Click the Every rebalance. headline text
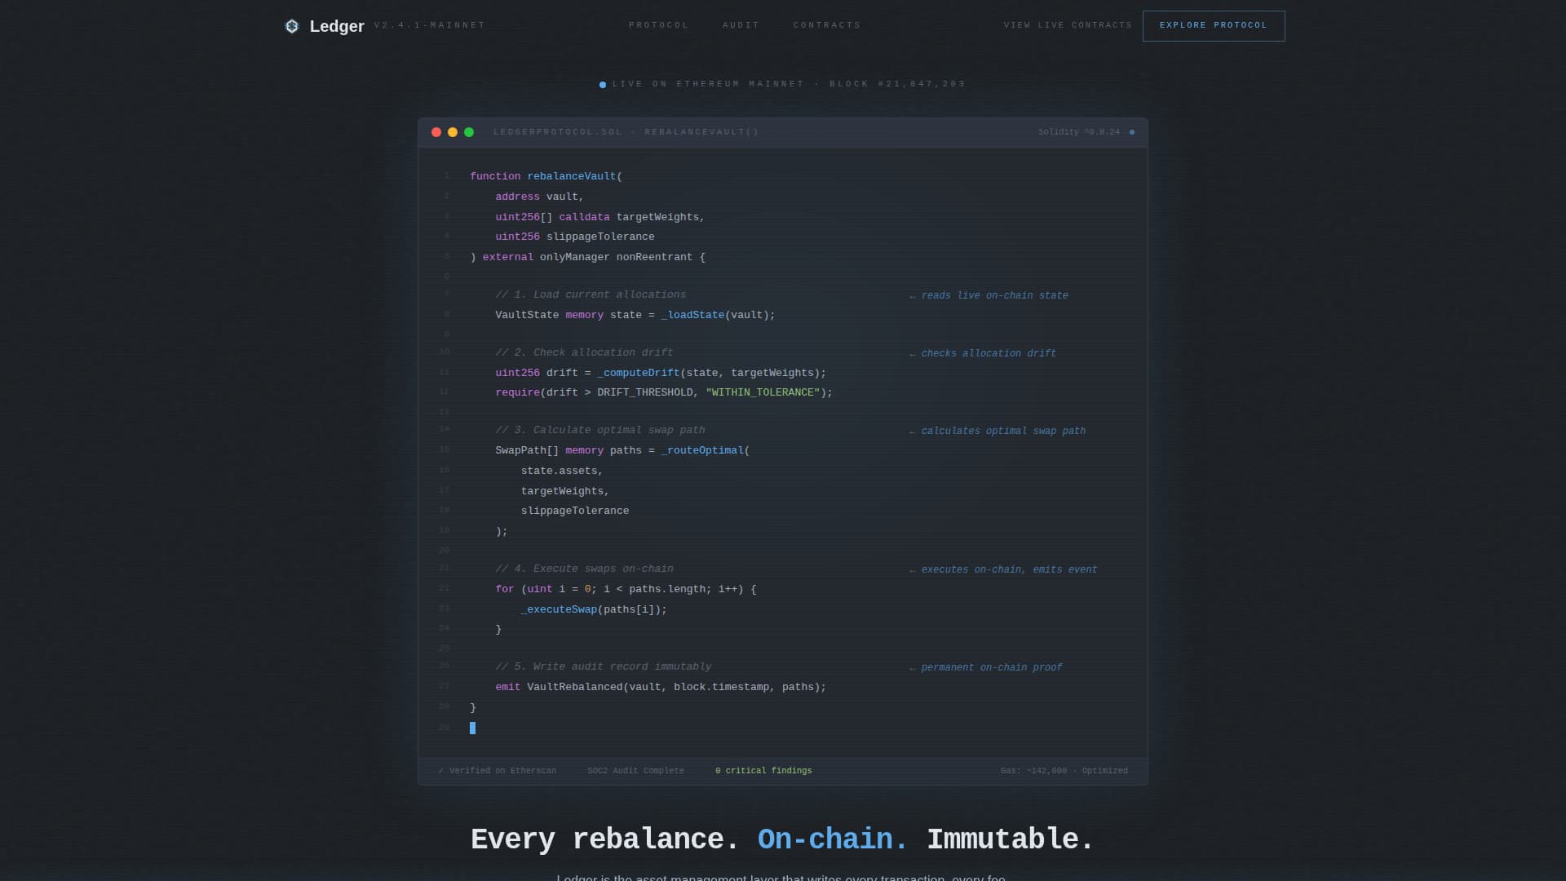 click(604, 839)
